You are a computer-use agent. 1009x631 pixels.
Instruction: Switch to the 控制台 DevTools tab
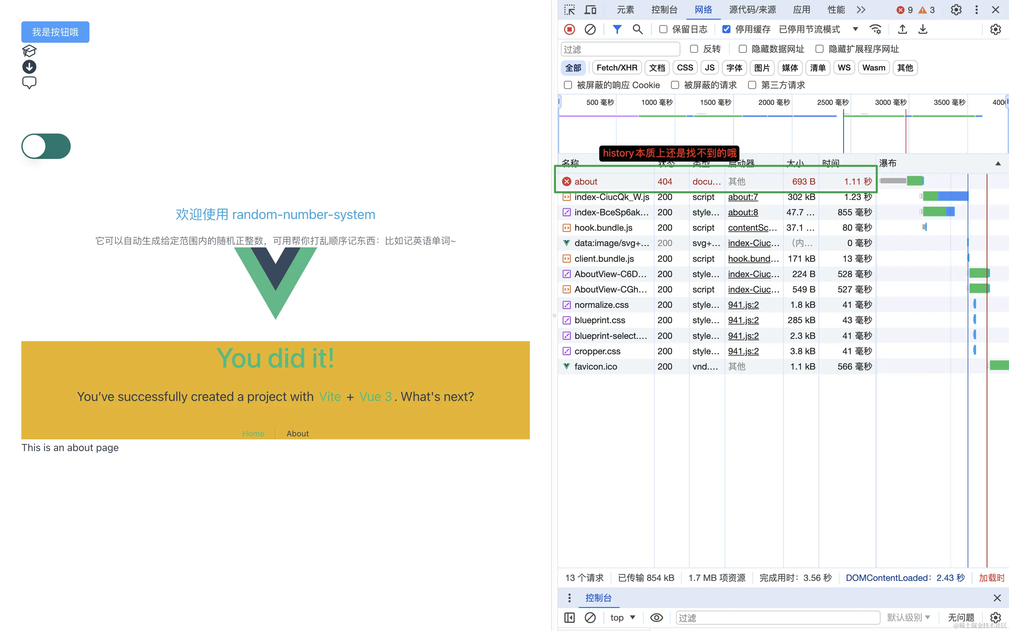[x=664, y=10]
